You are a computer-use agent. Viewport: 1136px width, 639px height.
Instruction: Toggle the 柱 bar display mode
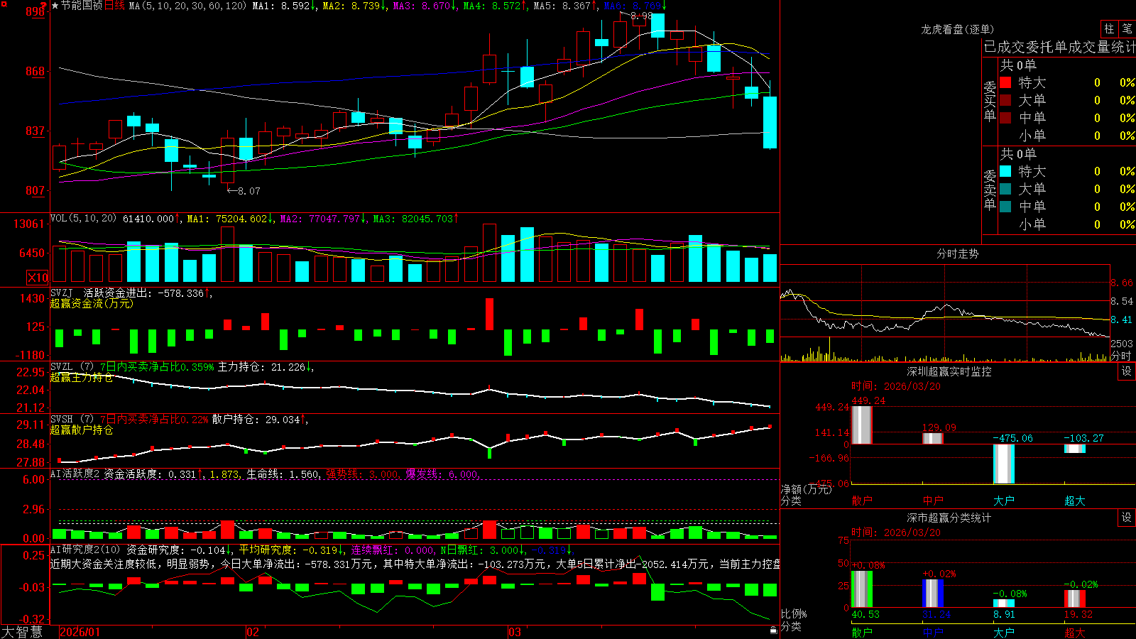1109,29
